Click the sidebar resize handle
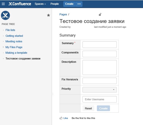 click(x=53, y=94)
